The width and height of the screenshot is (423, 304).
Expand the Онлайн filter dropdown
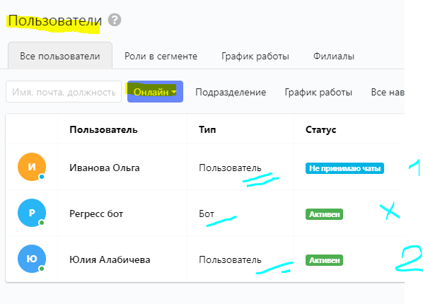[155, 92]
